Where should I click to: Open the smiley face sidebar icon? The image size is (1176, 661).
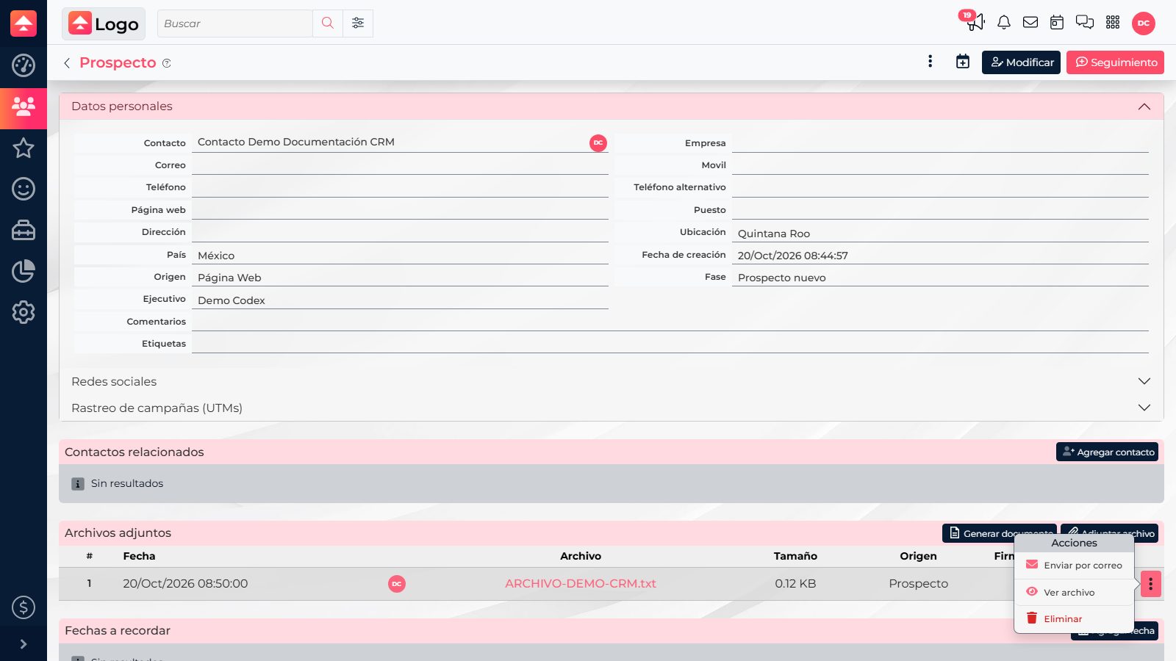(24, 189)
